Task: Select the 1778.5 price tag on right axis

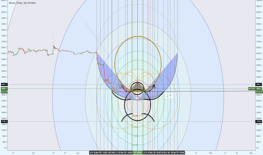Action: (x=259, y=121)
